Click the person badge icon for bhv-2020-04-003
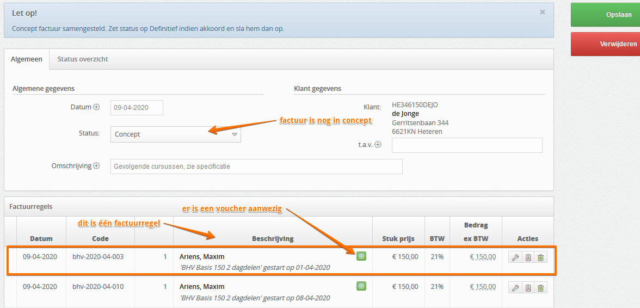The width and height of the screenshot is (640, 308). pyautogui.click(x=528, y=257)
